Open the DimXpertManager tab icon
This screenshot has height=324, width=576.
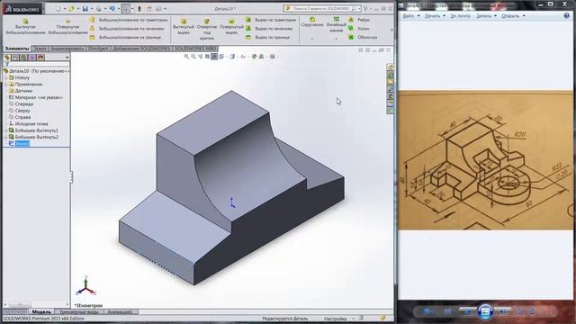pos(32,58)
